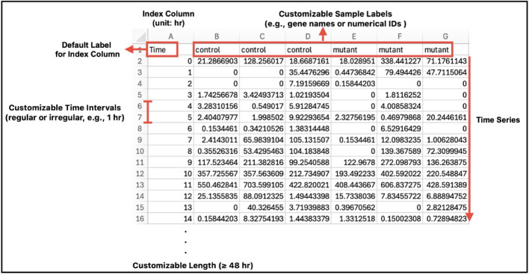Click the 'mutant' label in column G
The height and width of the screenshot is (274, 529).
(436, 50)
